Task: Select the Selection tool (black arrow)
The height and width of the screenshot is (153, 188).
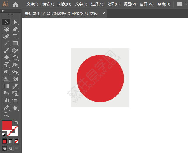Action: [6, 22]
